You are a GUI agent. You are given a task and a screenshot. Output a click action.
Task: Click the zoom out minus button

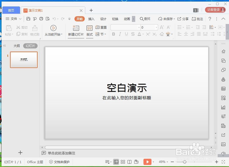click(x=172, y=162)
